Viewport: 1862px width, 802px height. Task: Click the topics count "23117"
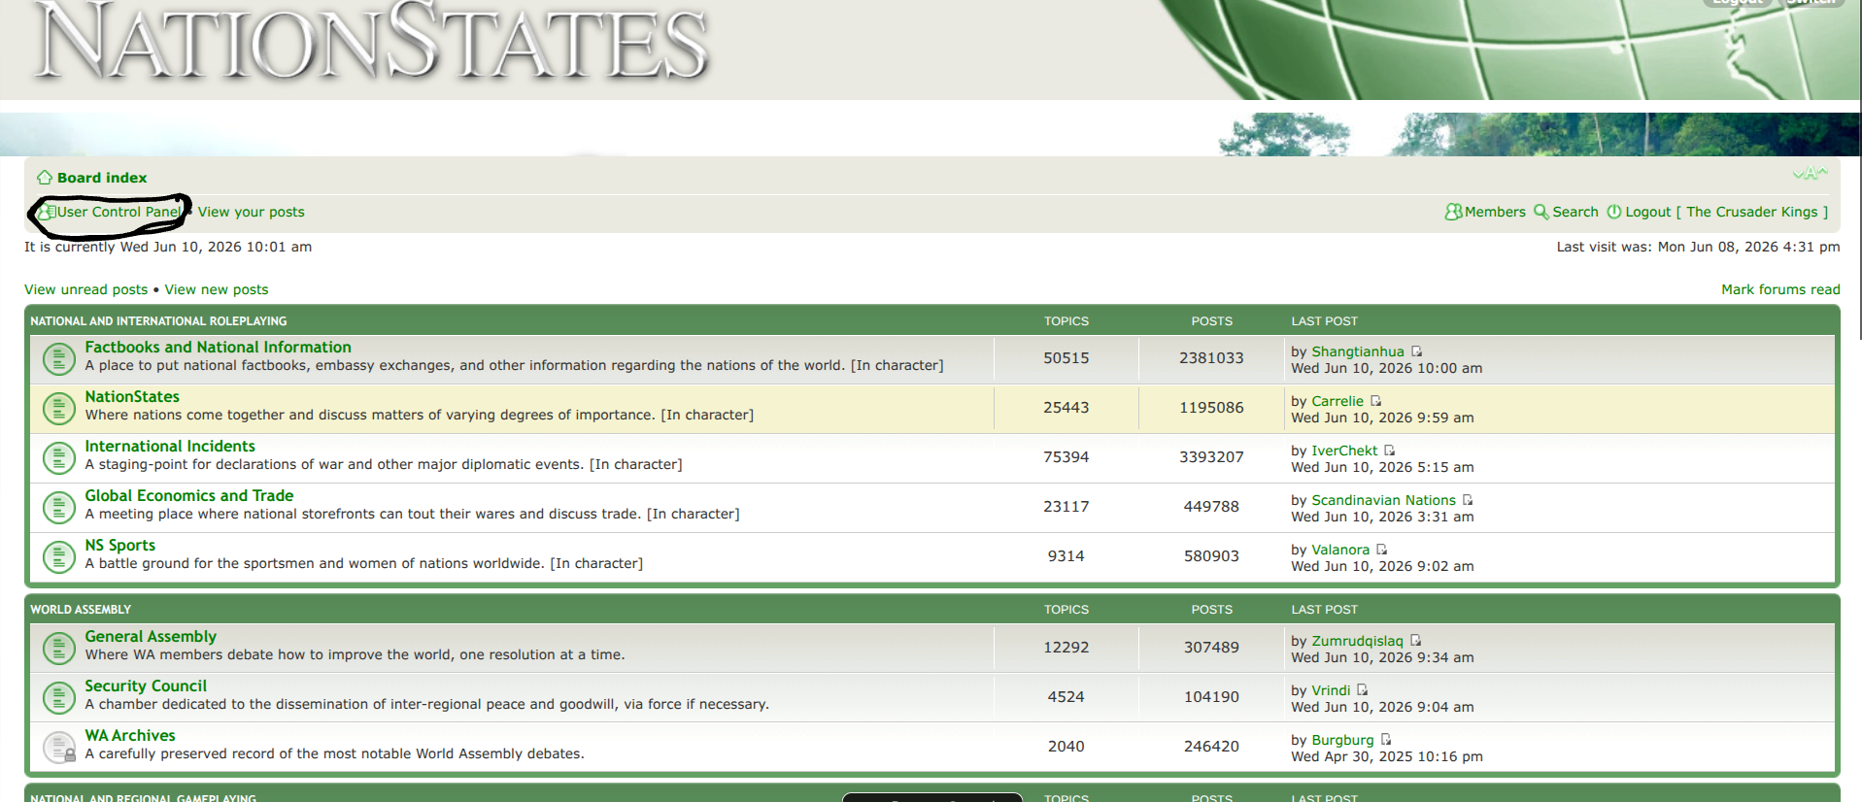click(x=1066, y=507)
